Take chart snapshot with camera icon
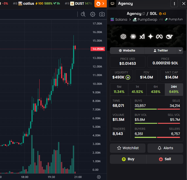Screen dimensions: 187x180 tap(102, 14)
